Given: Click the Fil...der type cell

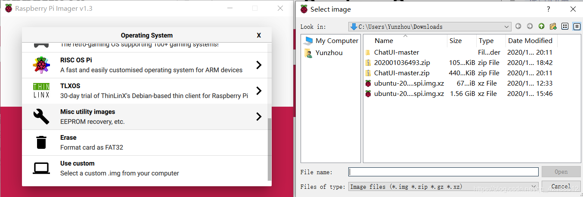Looking at the screenshot, I should 489,52.
